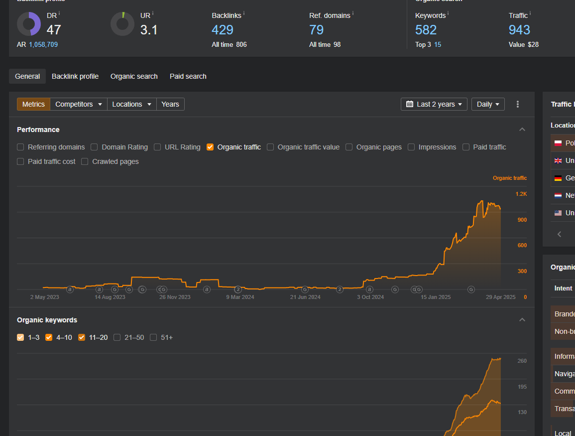Click the info icon next to DR
The height and width of the screenshot is (436, 575).
click(59, 12)
